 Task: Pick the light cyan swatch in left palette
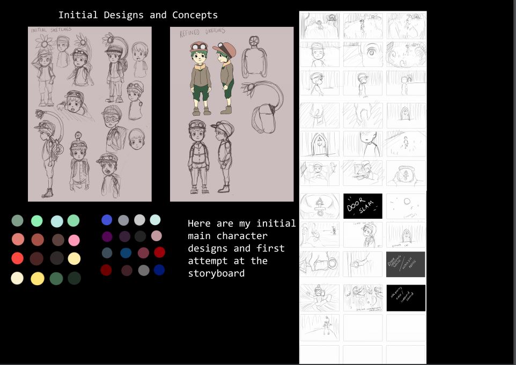57,221
